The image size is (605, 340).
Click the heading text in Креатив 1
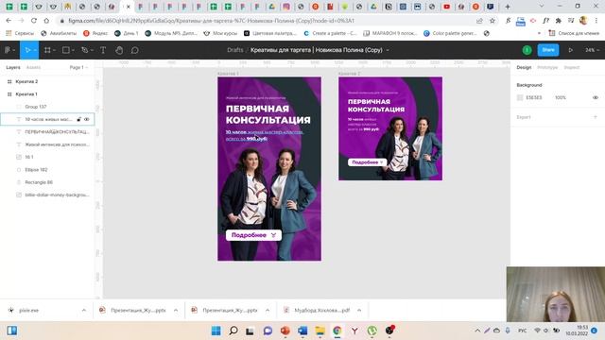pos(268,114)
